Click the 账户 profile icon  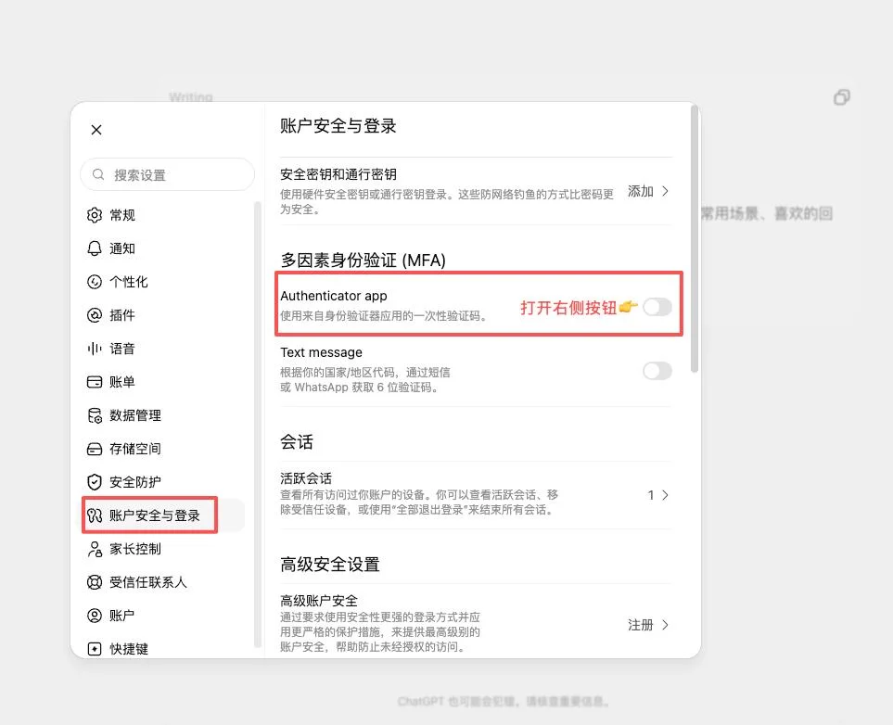click(95, 616)
